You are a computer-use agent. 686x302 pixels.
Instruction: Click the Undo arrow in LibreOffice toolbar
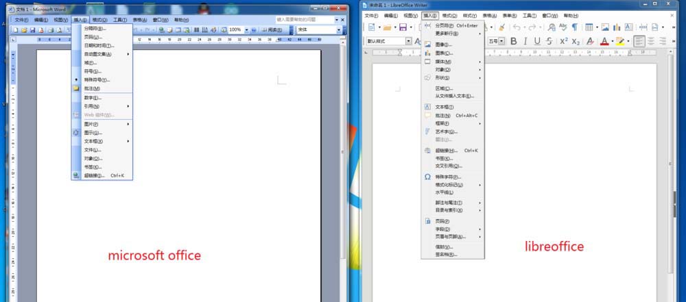(517, 27)
